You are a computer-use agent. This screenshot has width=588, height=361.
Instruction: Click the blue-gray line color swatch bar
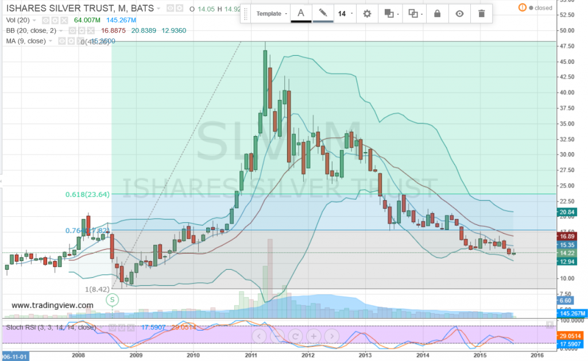(323, 21)
